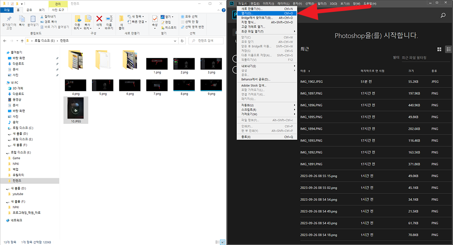Click the 최근 파일 필터링 filter field

[427, 58]
